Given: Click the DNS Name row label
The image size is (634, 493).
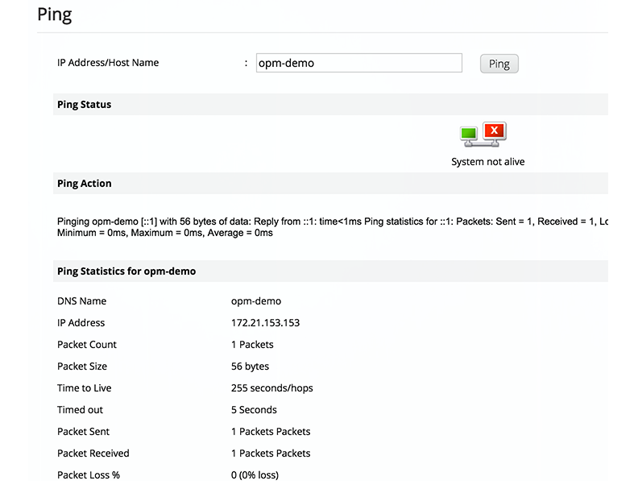Looking at the screenshot, I should coord(81,301).
